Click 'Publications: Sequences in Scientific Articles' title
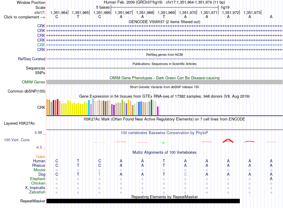Image resolution: width=283 pixels, height=208 pixels. [x=164, y=64]
